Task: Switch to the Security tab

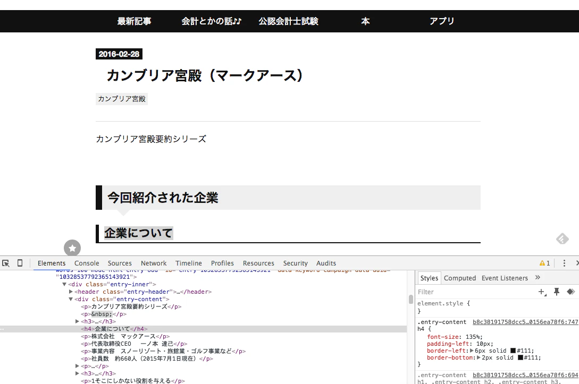Action: (296, 263)
